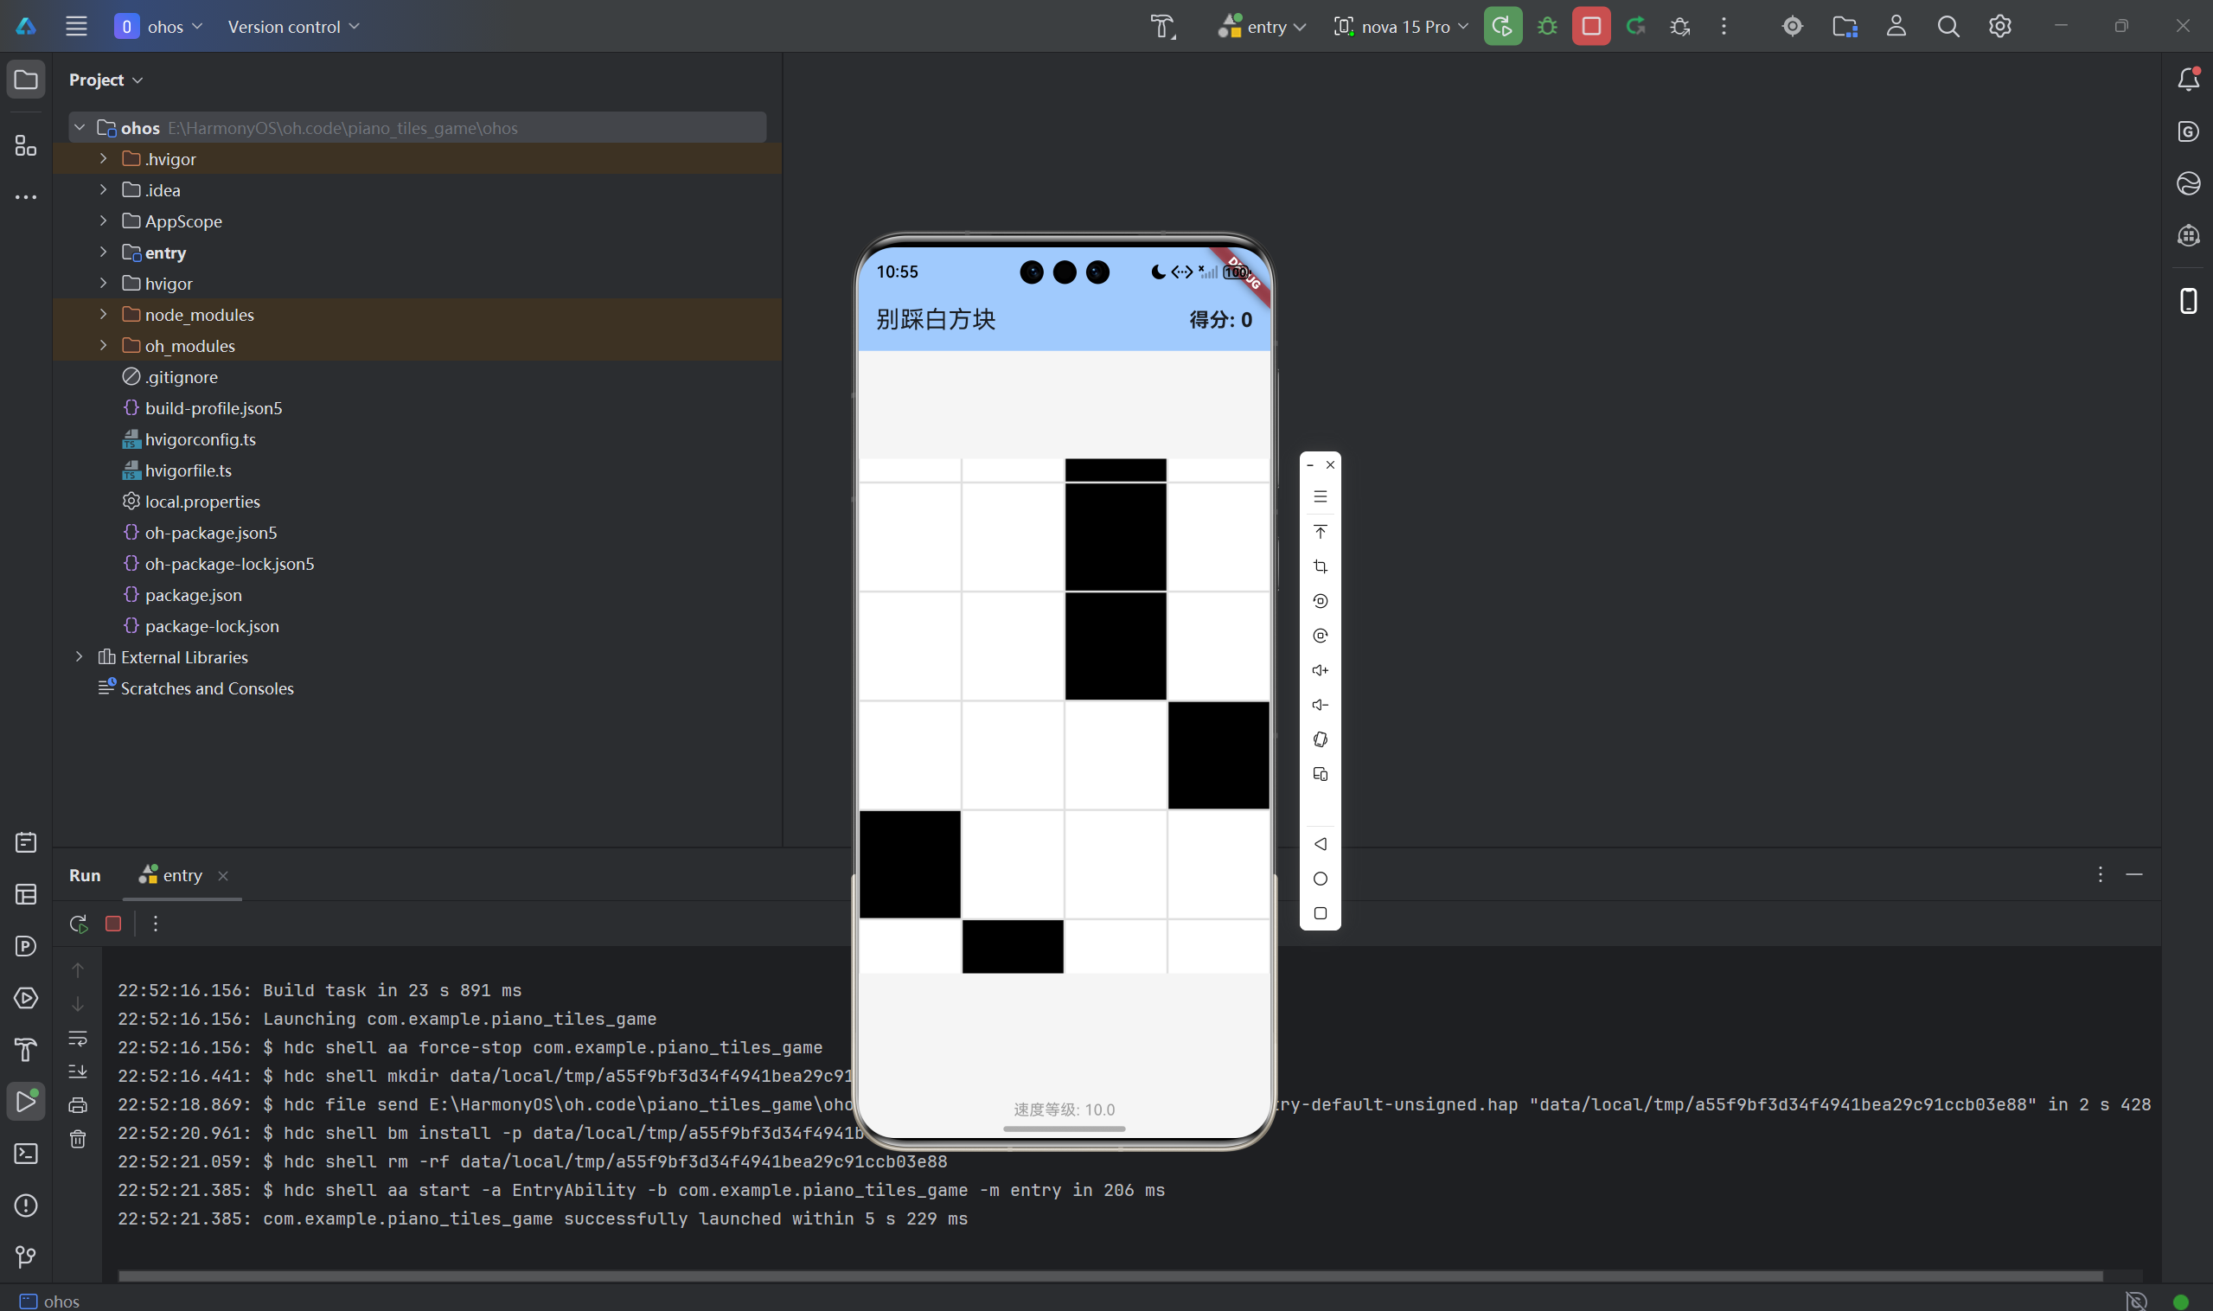Viewport: 2213px width, 1311px height.
Task: Click the green bug Debug icon
Action: click(x=1547, y=27)
